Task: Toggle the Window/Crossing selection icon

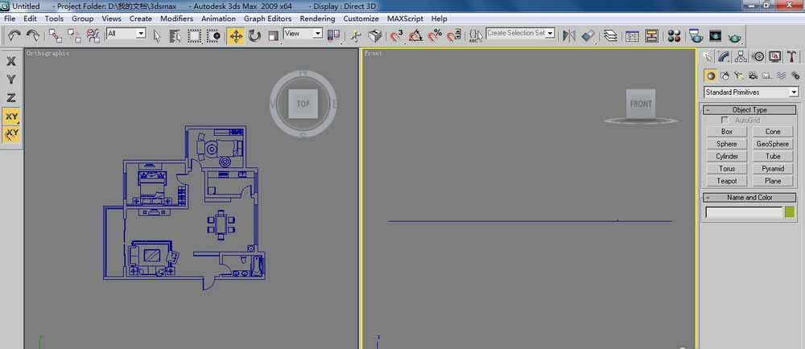Action: pos(213,35)
